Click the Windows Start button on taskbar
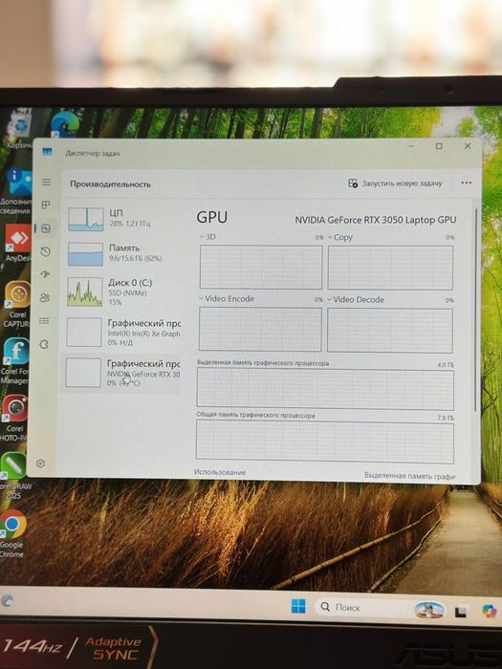Viewport: 502px width, 669px height. pyautogui.click(x=298, y=606)
